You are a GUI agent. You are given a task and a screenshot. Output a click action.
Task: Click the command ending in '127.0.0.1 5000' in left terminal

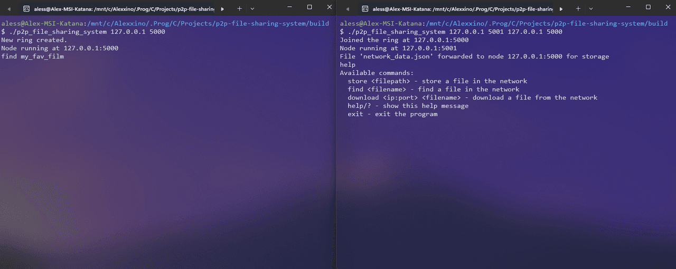[x=83, y=32]
